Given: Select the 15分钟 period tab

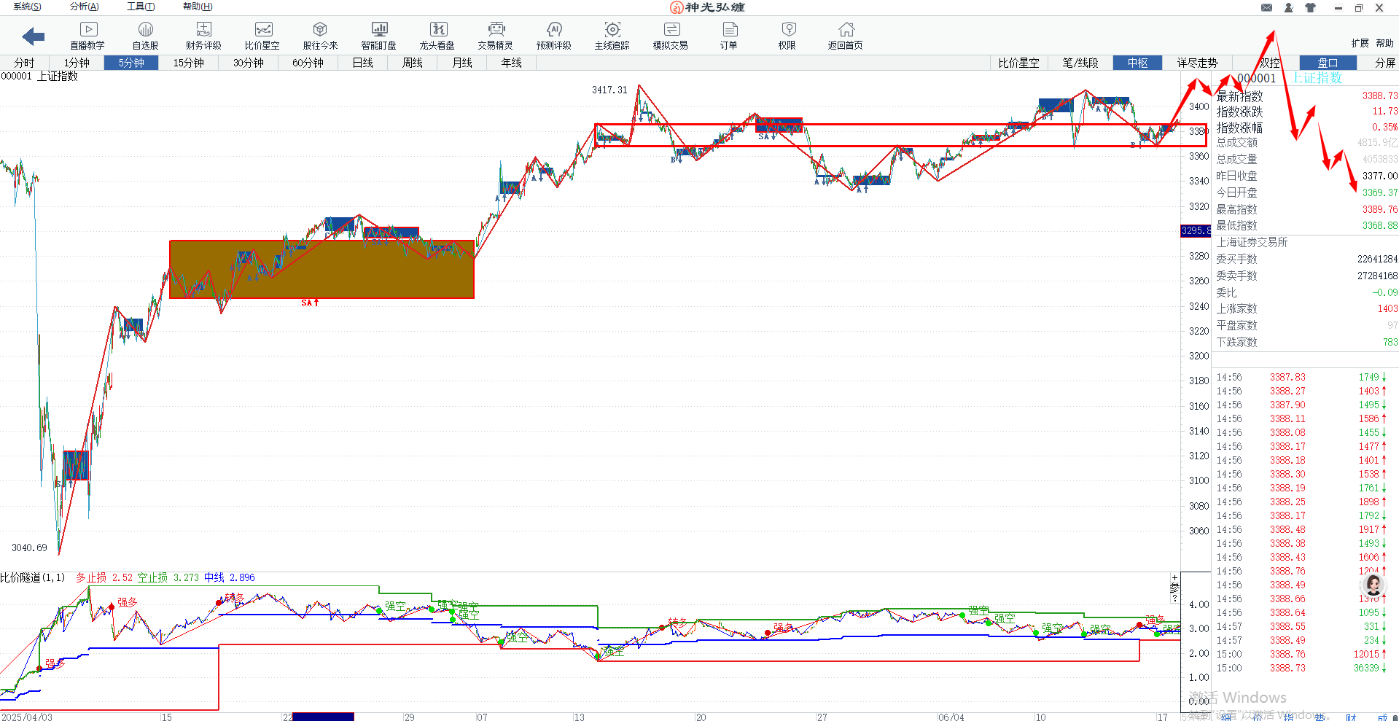Looking at the screenshot, I should [188, 63].
